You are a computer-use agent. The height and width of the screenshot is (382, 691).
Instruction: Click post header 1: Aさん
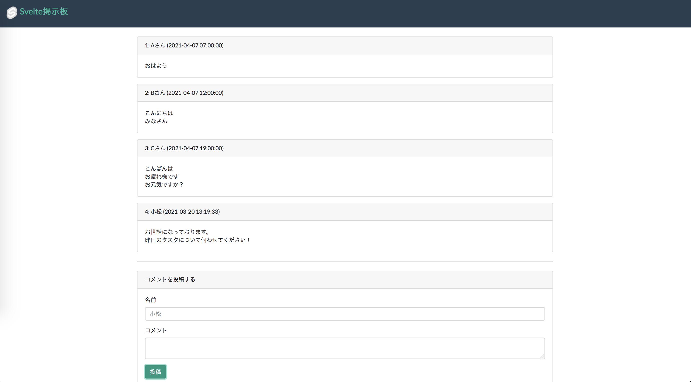[x=184, y=45]
